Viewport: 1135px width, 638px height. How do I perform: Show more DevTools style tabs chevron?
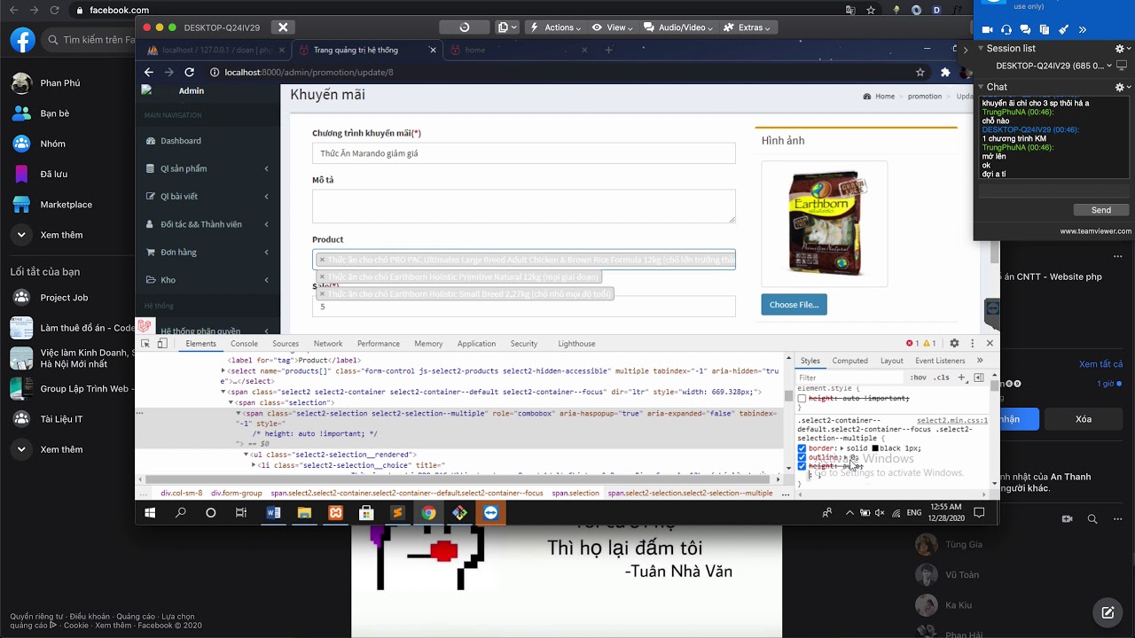(x=979, y=361)
